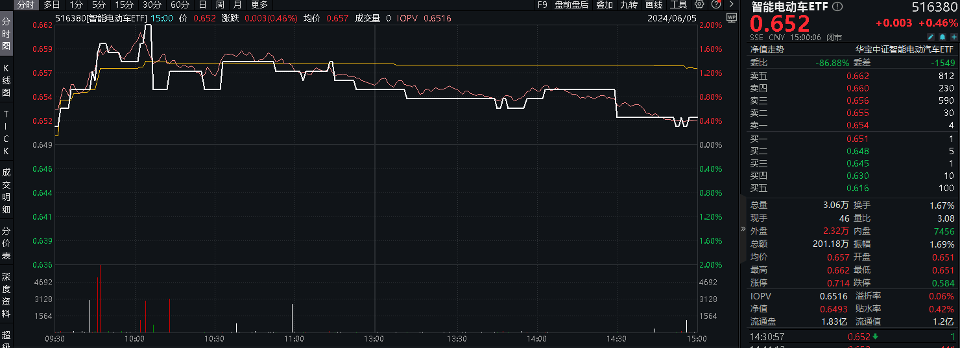The width and height of the screenshot is (960, 348).
Task: Switch to the monthly 月 chart
Action: click(x=237, y=5)
